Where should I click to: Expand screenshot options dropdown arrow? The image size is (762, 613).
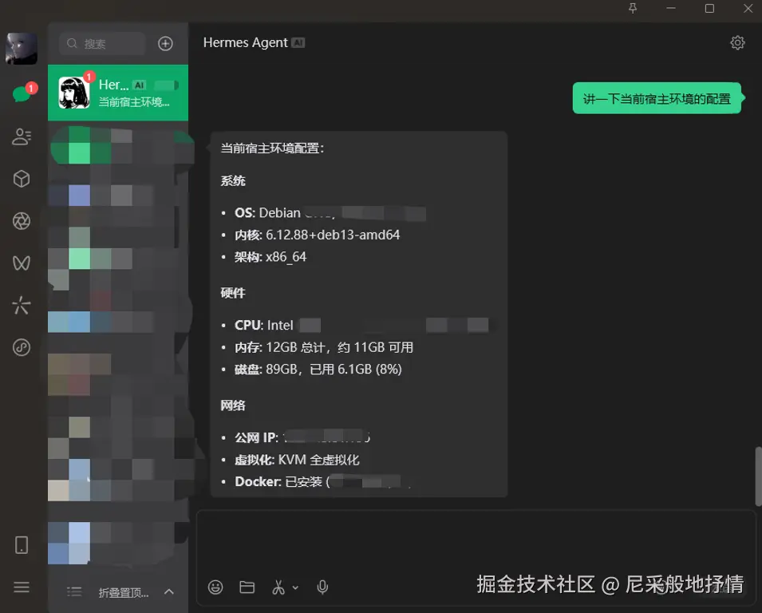[x=295, y=587]
